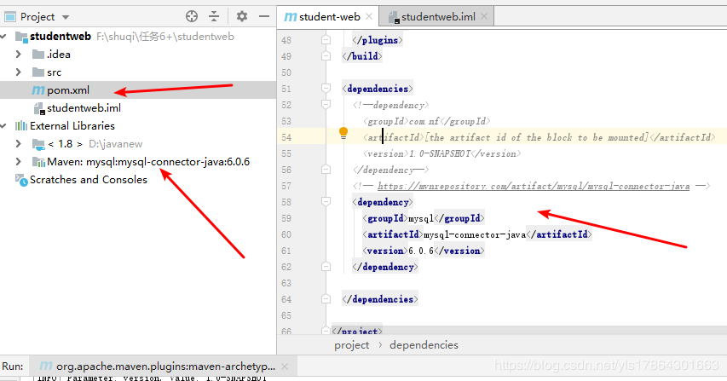The image size is (727, 381).
Task: Click the version 6.0.6 text
Action: tap(421, 251)
